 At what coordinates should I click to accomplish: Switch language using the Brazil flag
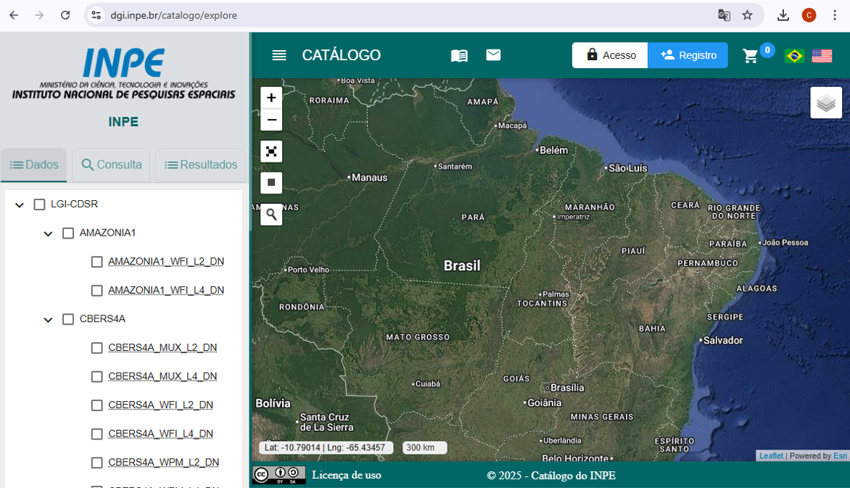[x=794, y=56]
